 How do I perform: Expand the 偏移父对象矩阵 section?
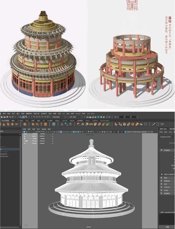168,174
